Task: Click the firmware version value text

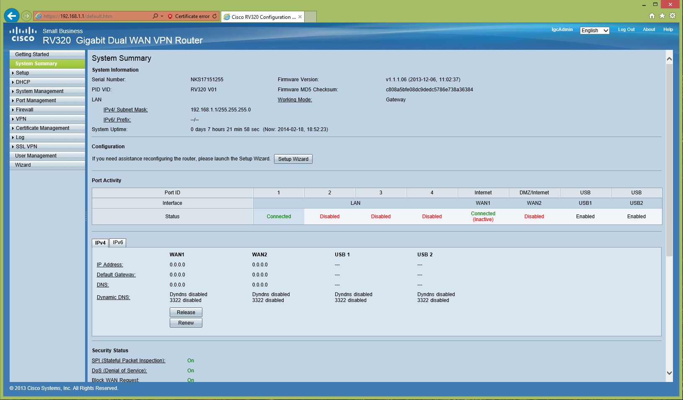Action: (423, 80)
